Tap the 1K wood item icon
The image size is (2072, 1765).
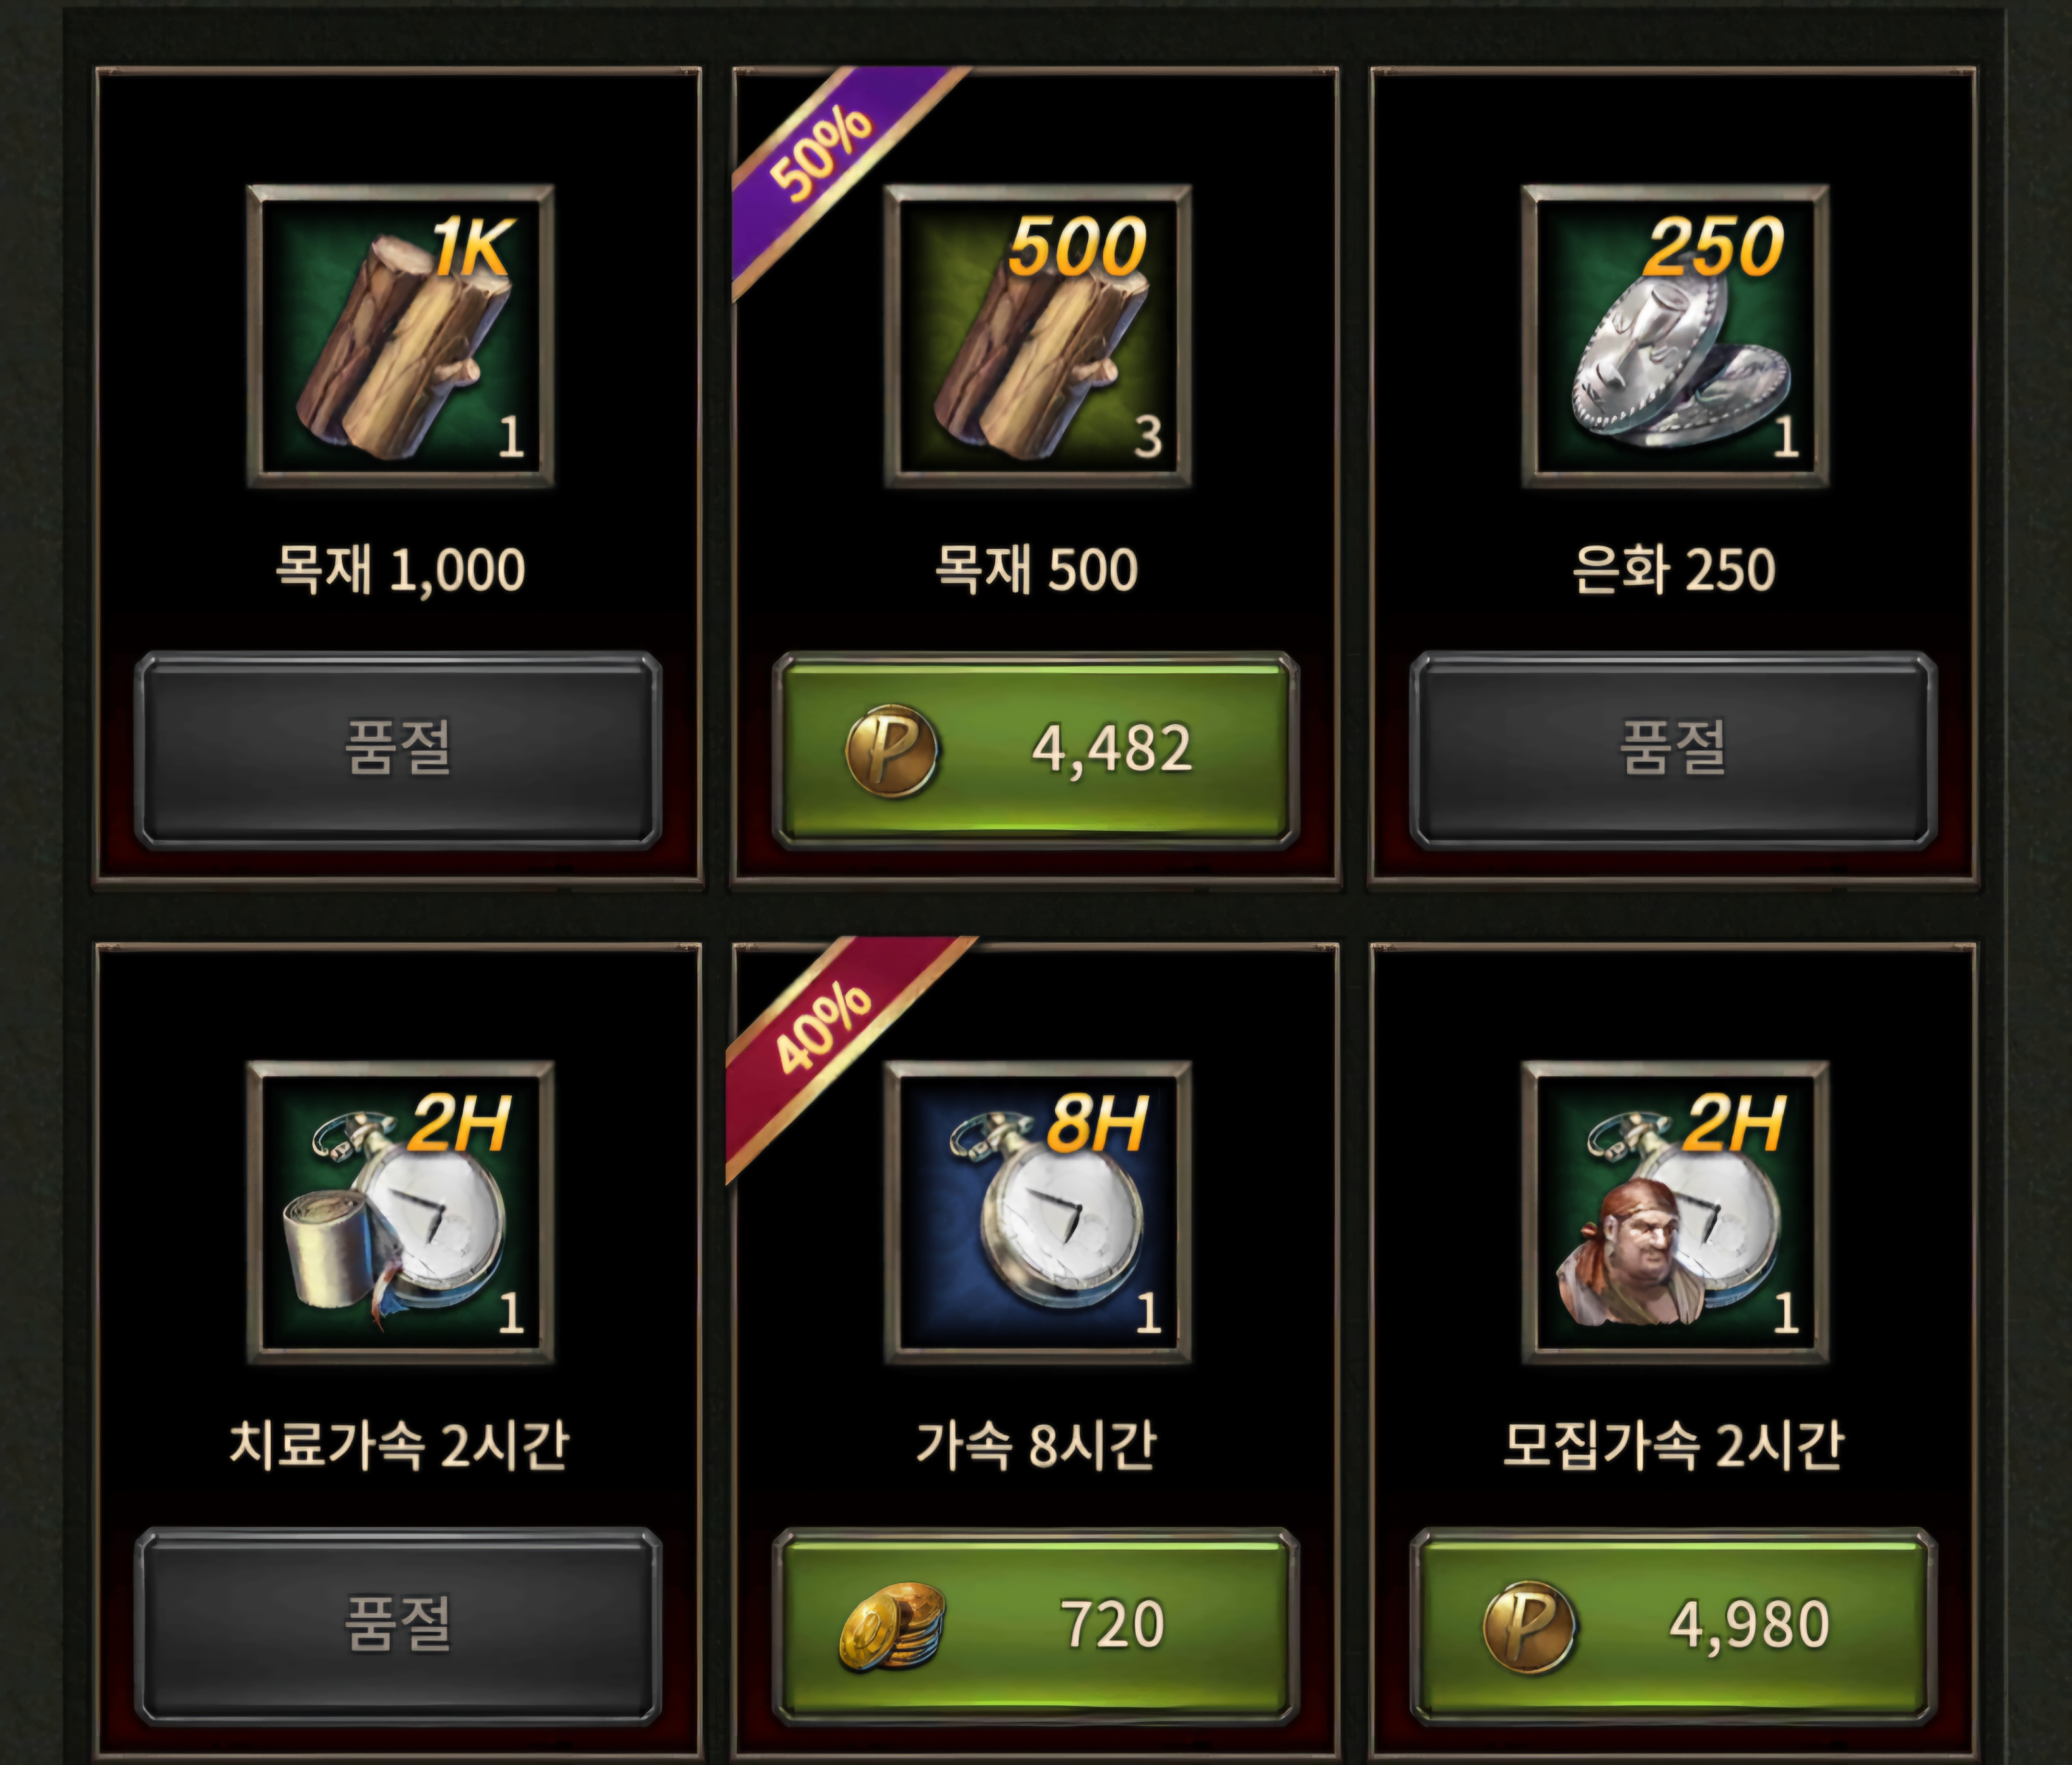click(400, 336)
